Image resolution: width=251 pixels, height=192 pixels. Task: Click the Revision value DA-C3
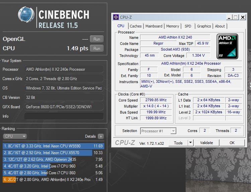point(233,75)
